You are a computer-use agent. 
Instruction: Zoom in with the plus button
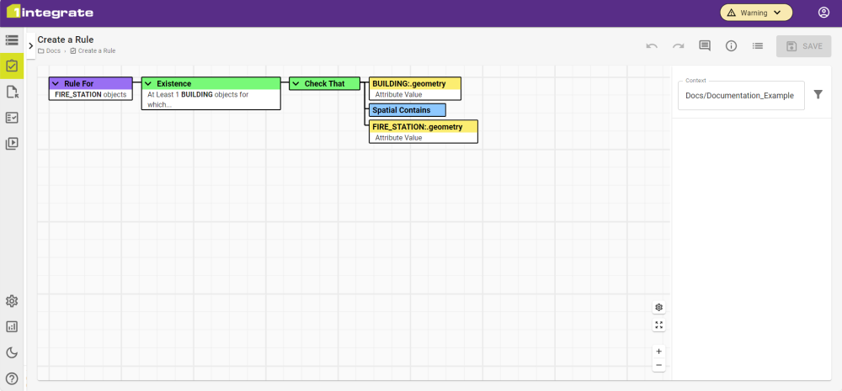[x=658, y=351]
